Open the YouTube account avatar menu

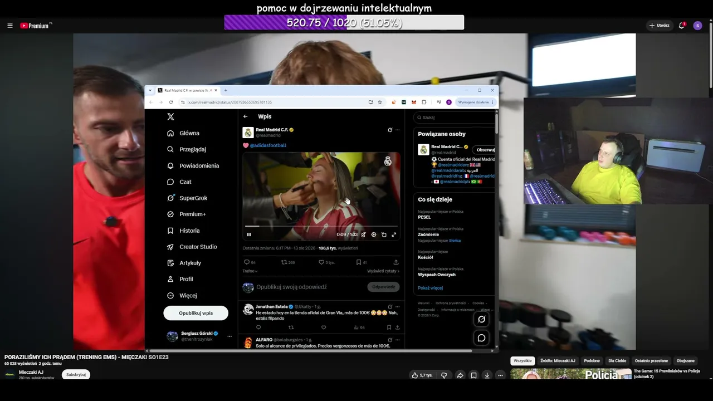697,26
